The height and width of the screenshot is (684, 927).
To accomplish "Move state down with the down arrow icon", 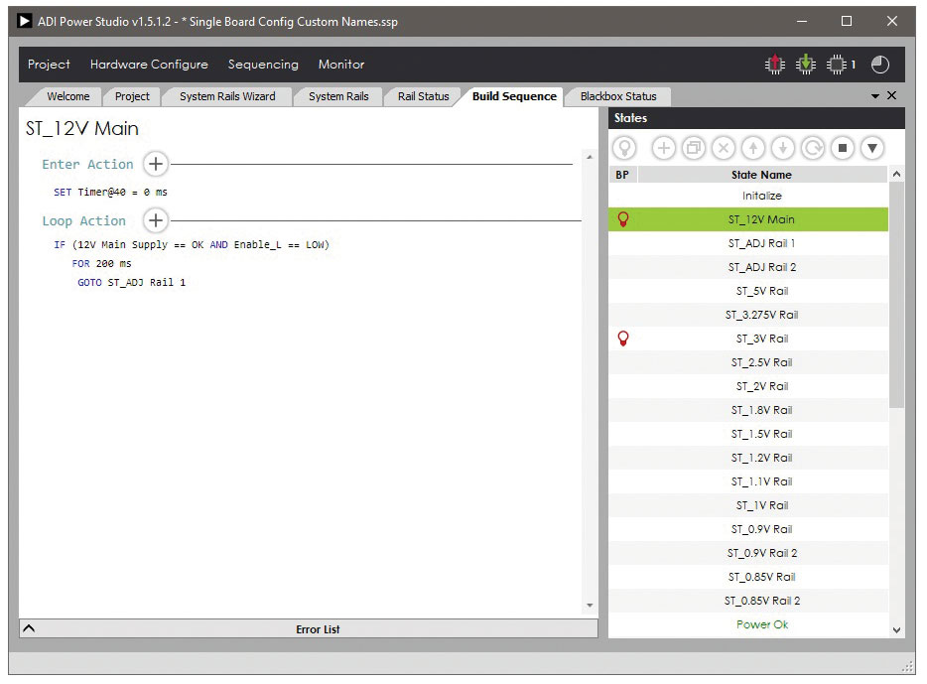I will coord(783,148).
